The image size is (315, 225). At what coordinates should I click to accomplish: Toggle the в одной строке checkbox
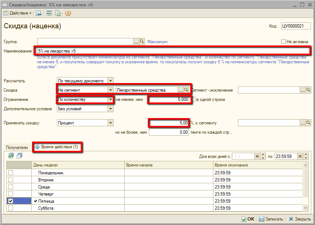(x=194, y=99)
